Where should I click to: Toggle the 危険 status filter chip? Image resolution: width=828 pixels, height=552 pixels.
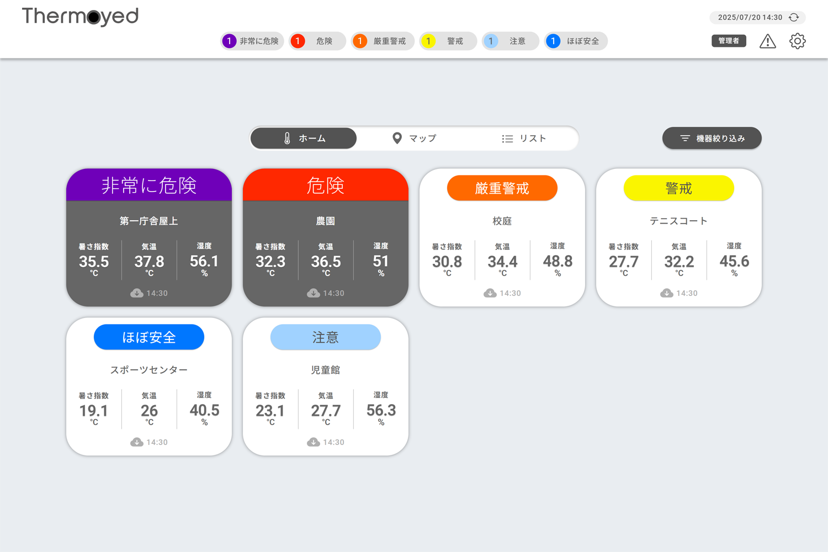click(317, 41)
